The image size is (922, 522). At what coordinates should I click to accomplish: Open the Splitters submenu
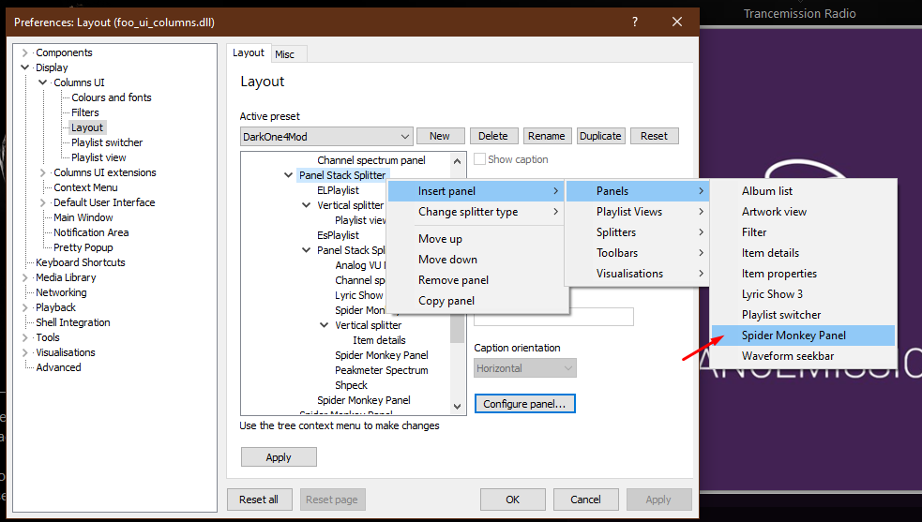point(636,232)
